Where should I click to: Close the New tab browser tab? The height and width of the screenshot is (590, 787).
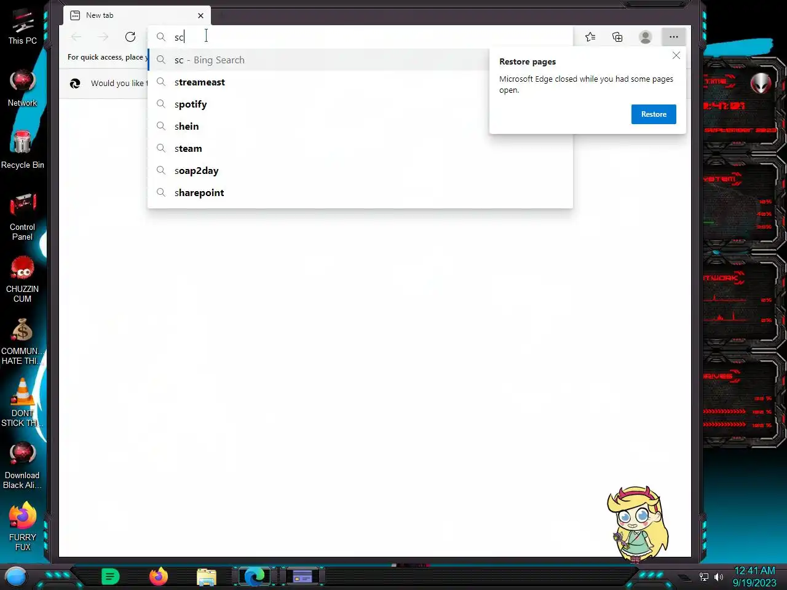200,15
